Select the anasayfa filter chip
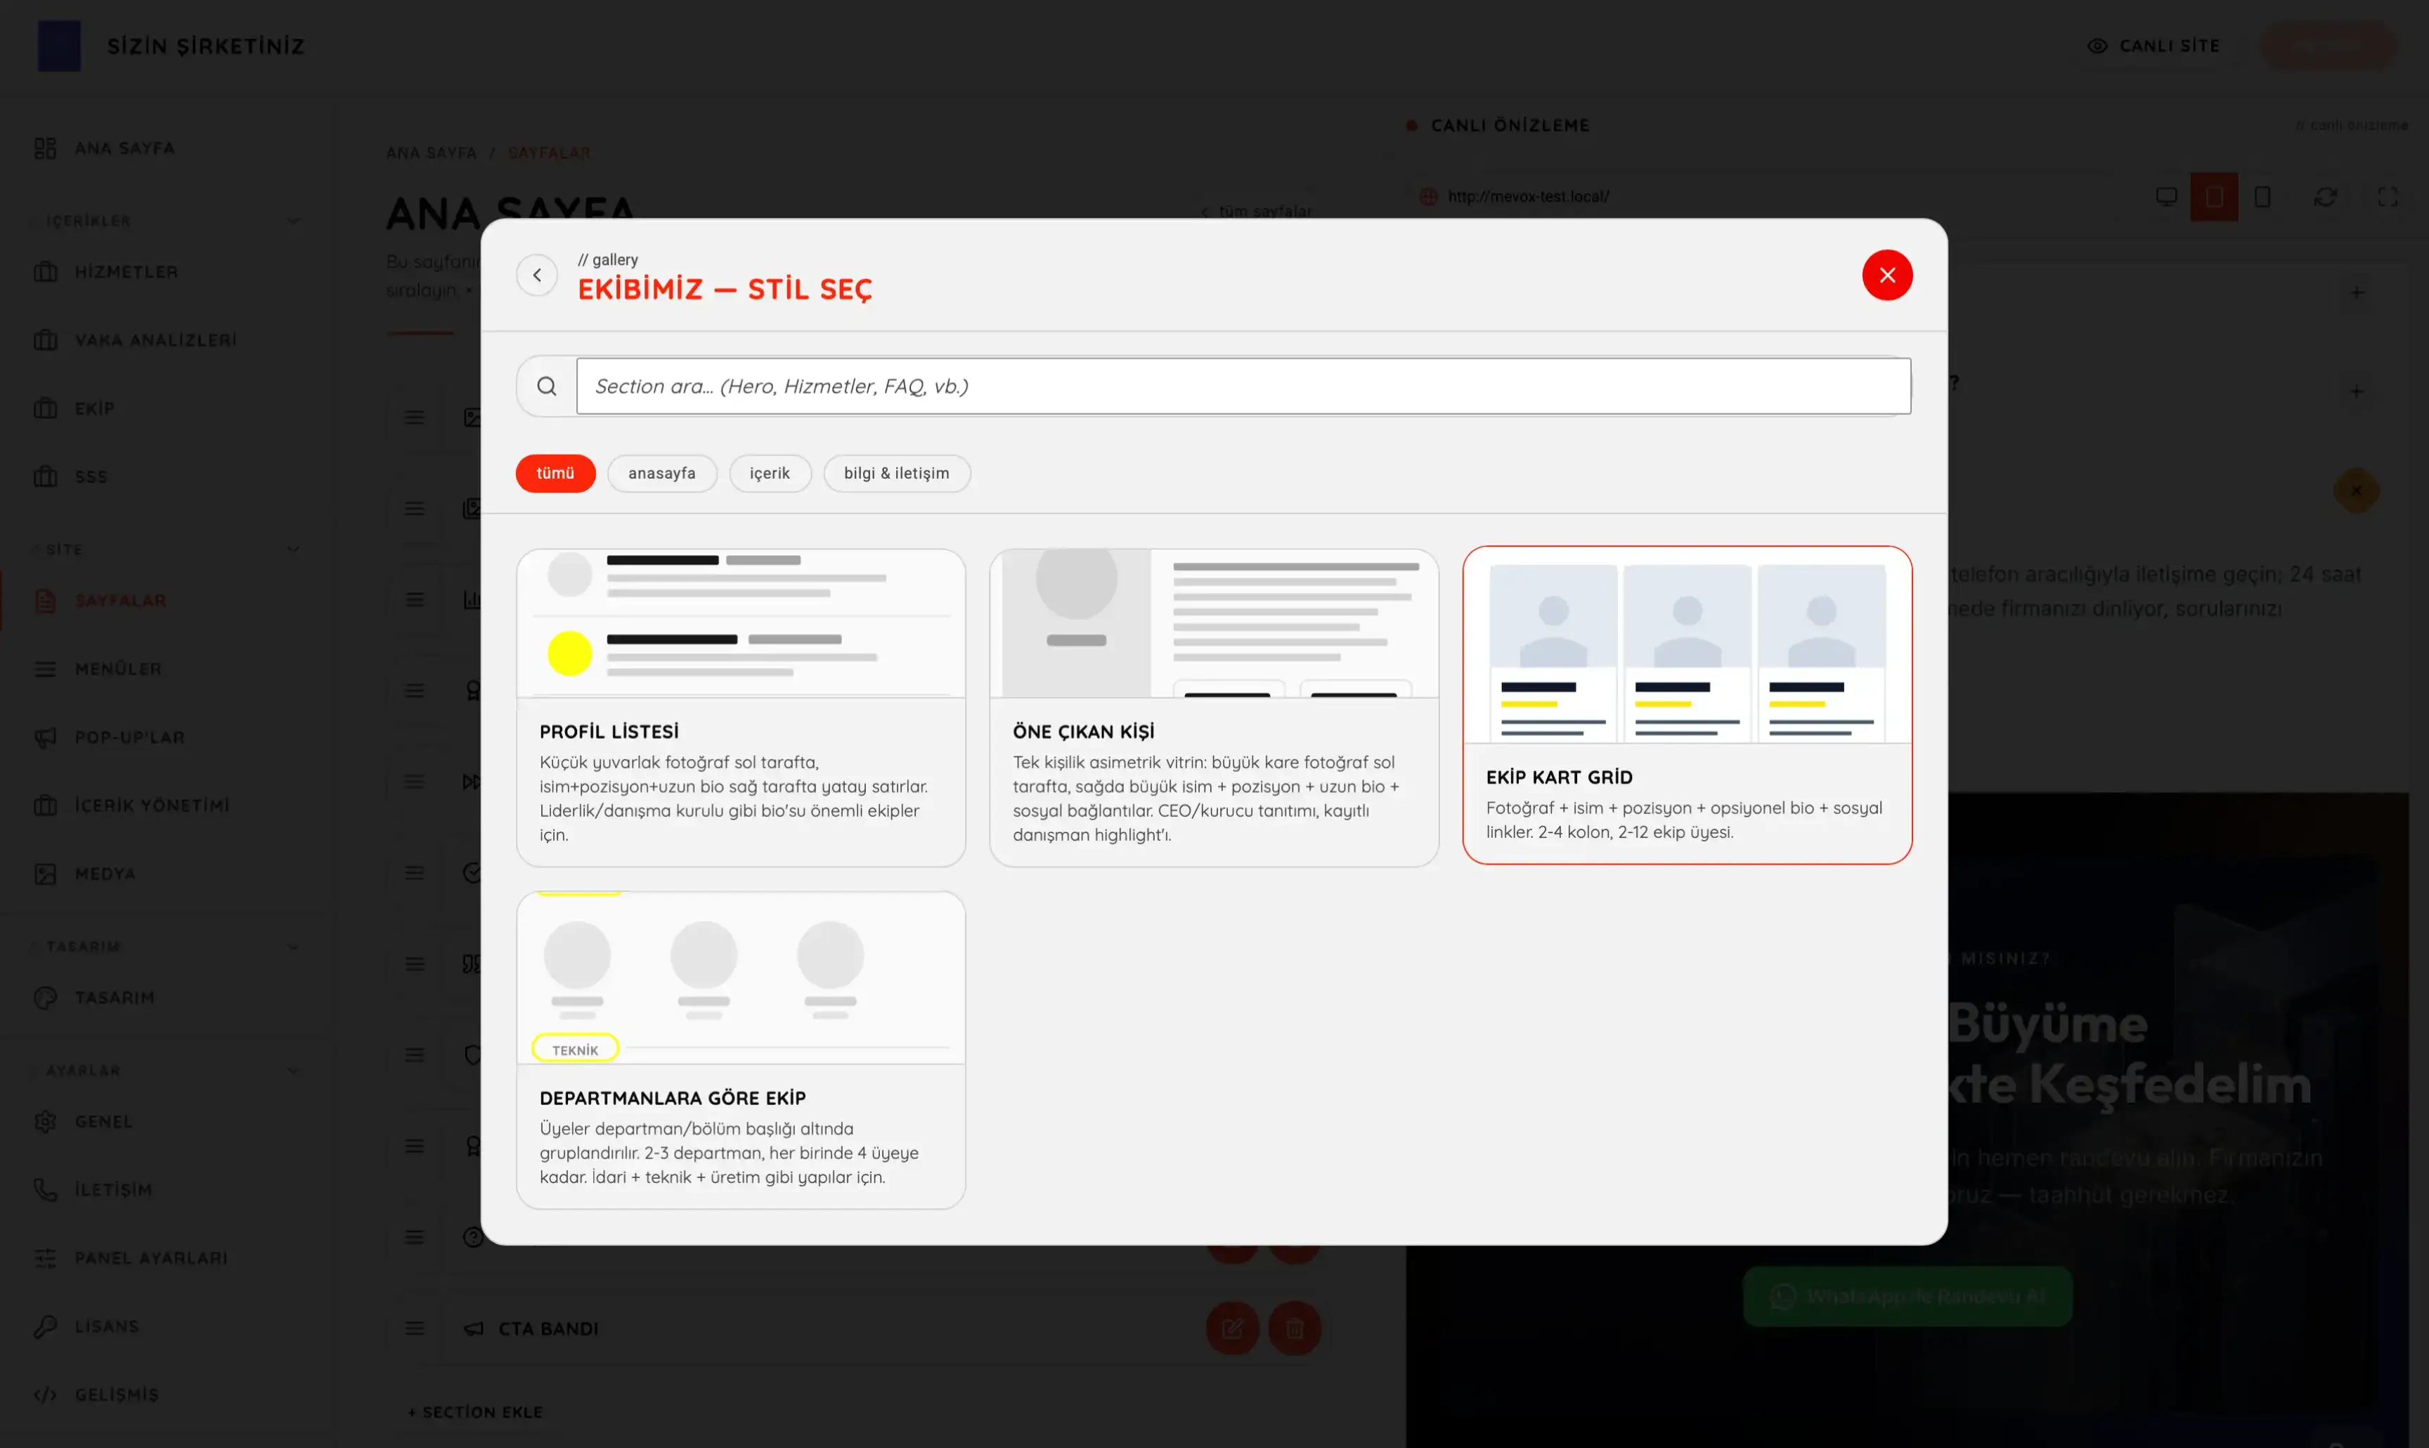 tap(661, 473)
